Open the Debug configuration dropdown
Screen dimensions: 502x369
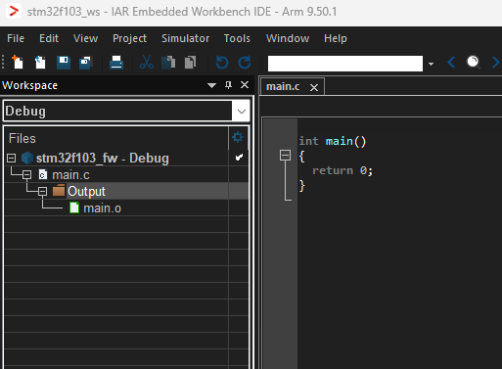coord(242,112)
